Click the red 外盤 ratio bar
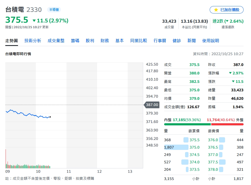 coord(227,124)
